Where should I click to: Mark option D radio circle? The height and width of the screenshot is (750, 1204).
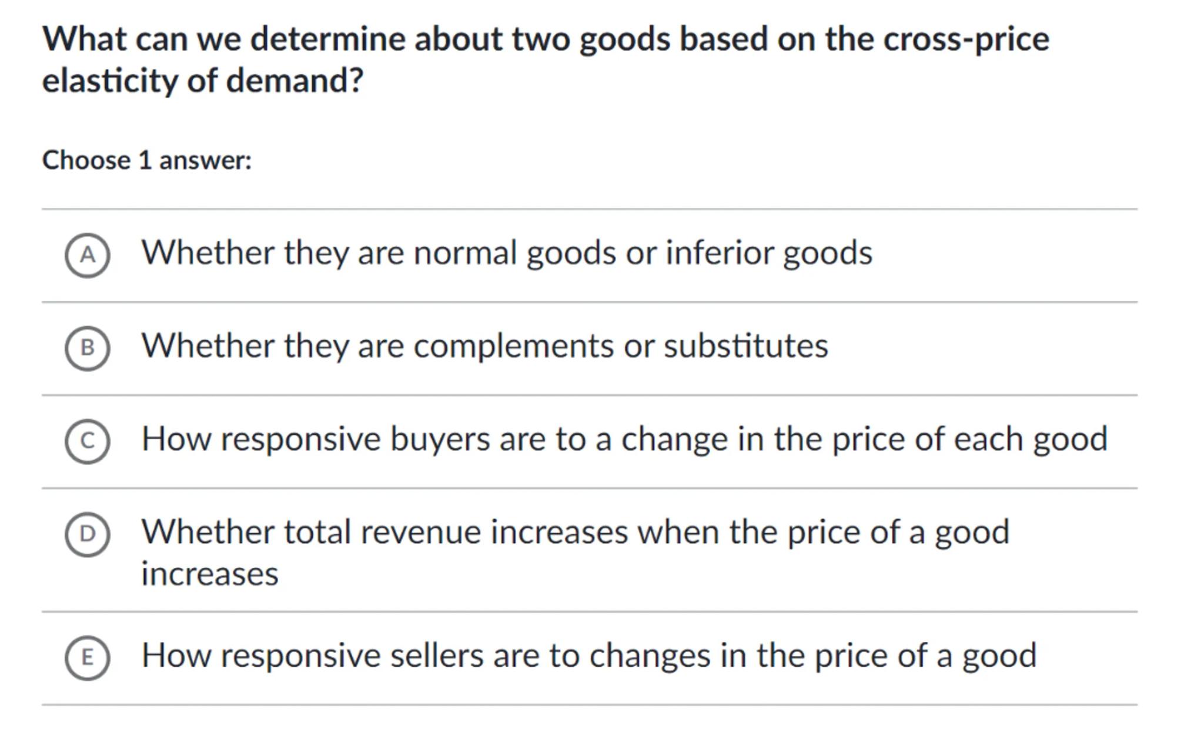87,534
